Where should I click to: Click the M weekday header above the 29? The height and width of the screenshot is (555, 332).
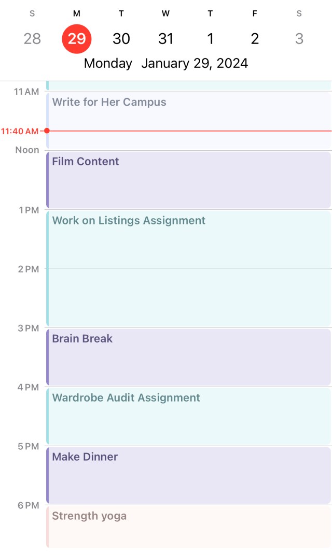point(76,13)
